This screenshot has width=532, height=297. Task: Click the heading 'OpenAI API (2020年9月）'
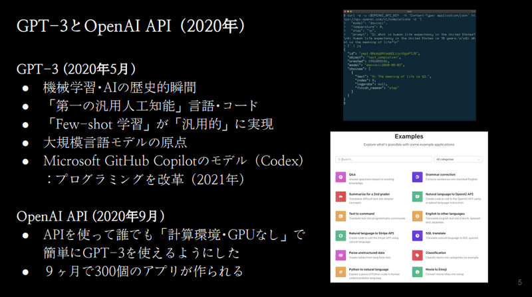tap(91, 216)
